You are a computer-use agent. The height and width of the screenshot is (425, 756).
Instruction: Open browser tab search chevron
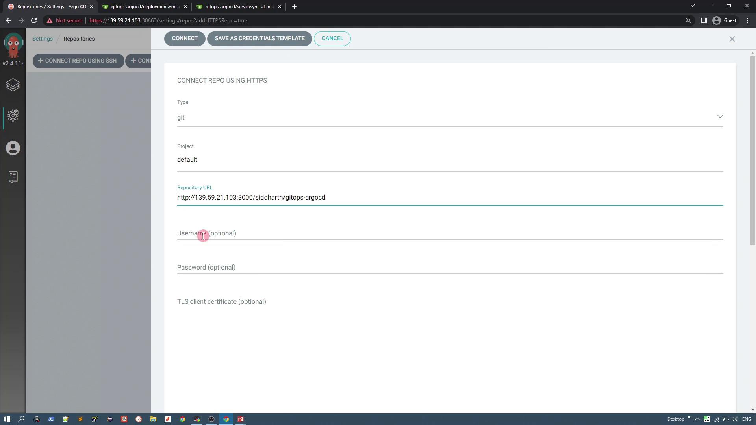coord(692,6)
